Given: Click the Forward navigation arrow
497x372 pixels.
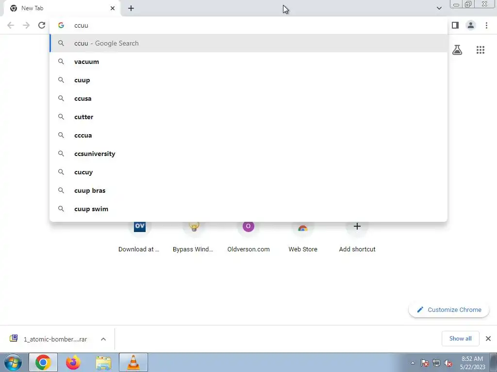Looking at the screenshot, I should pos(26,25).
